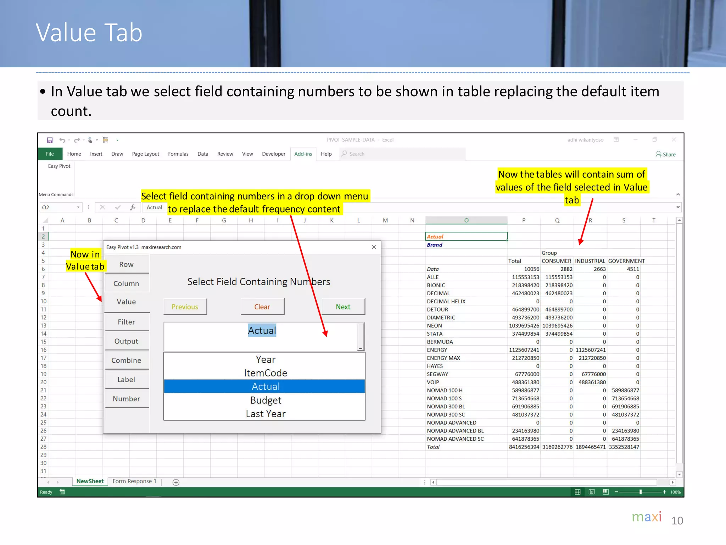The height and width of the screenshot is (545, 726).
Task: Click the Insert Function fx icon
Action: 133,207
